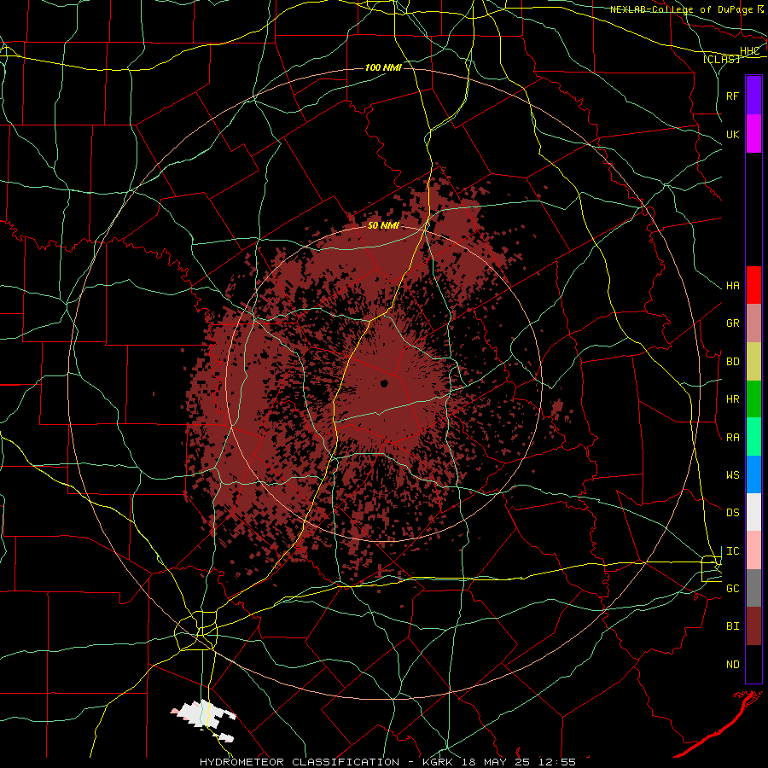
Task: Click the HA legend label
Action: click(732, 286)
